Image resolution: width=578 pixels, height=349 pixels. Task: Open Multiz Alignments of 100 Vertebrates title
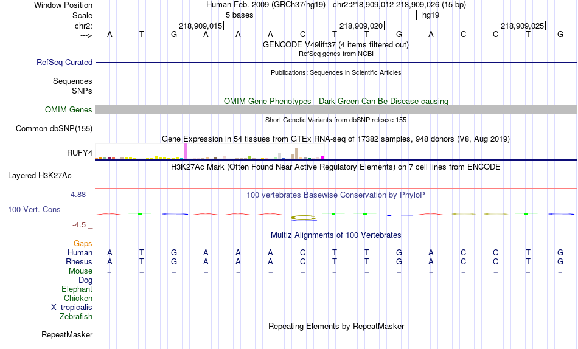336,235
